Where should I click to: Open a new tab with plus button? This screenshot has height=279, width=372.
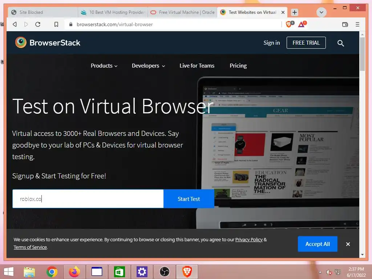(294, 12)
